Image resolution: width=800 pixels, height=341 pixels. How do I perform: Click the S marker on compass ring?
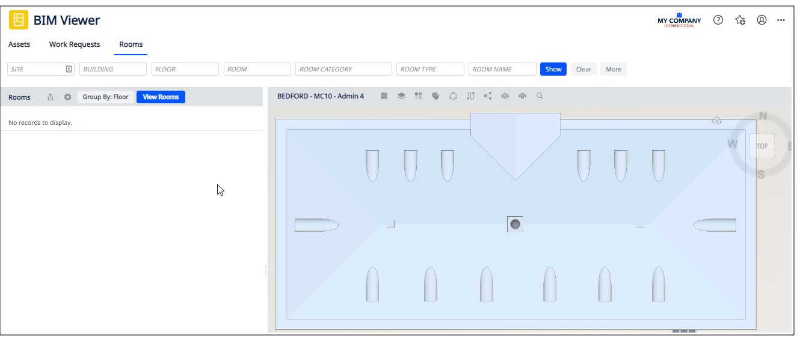[x=761, y=175]
